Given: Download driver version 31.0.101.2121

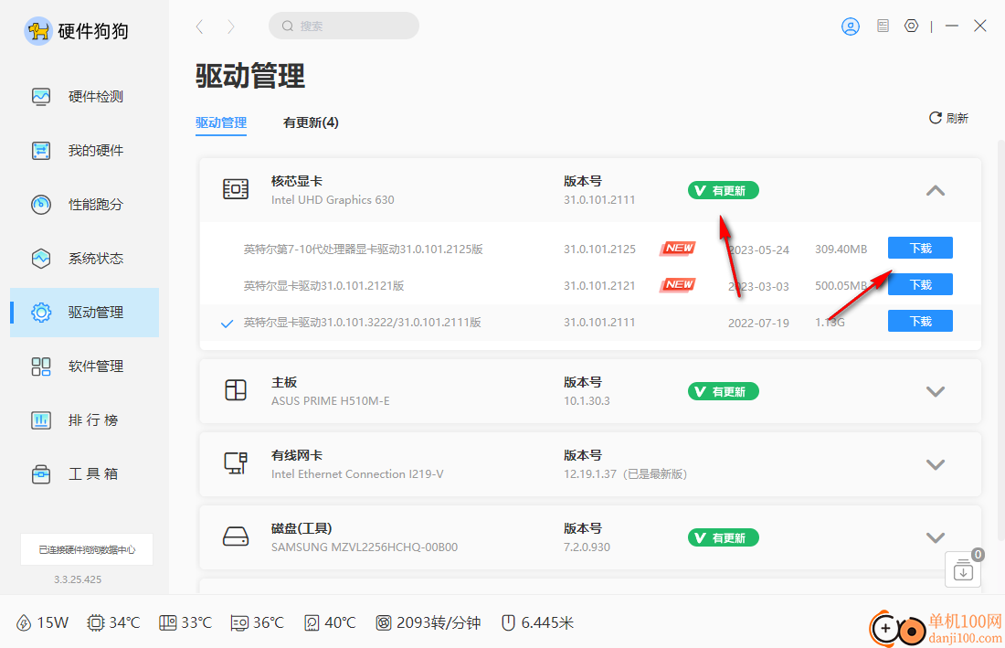Looking at the screenshot, I should tap(920, 284).
